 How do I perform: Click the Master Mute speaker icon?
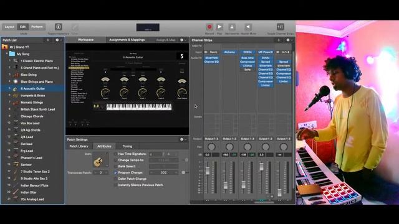248,27
